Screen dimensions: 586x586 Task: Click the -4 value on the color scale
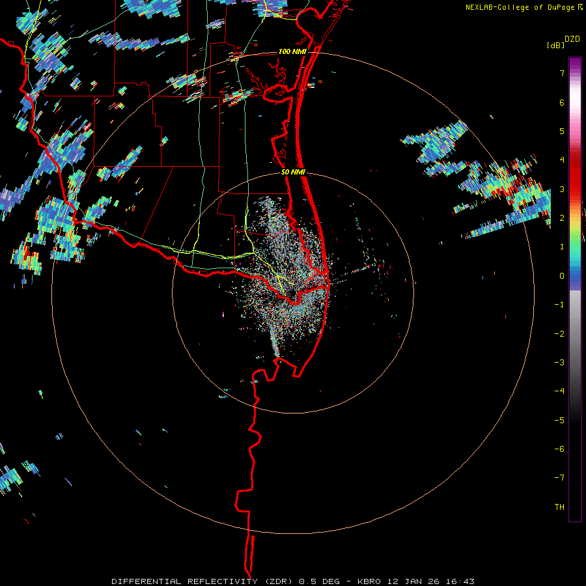coord(559,391)
